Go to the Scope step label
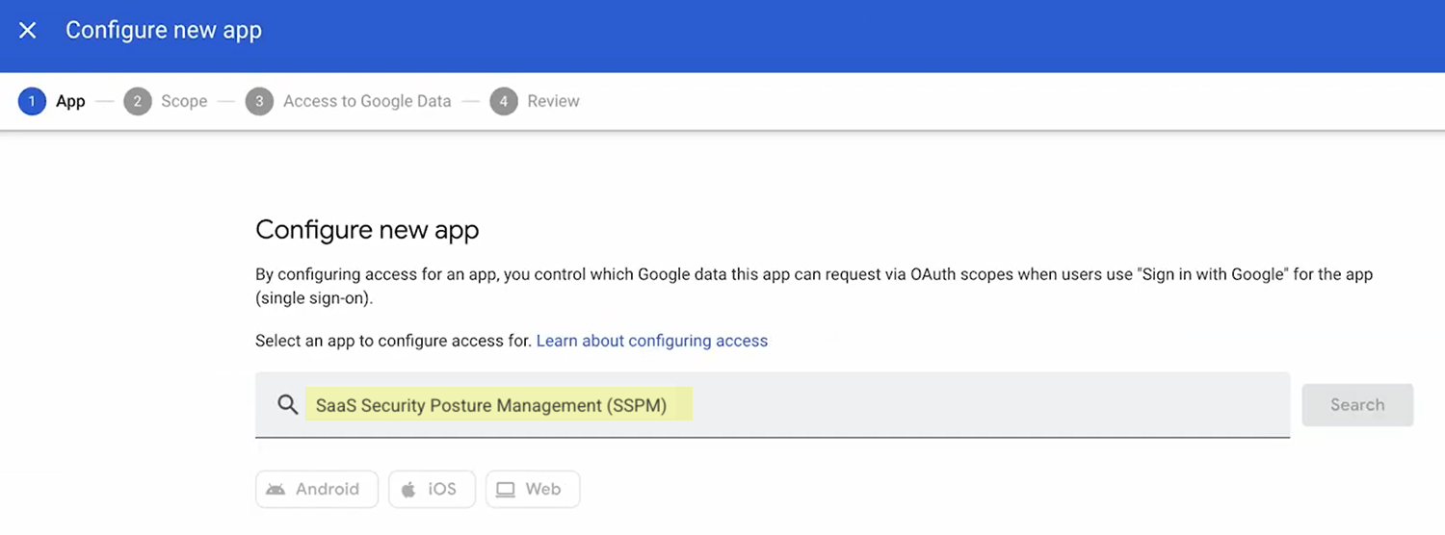 click(x=184, y=101)
